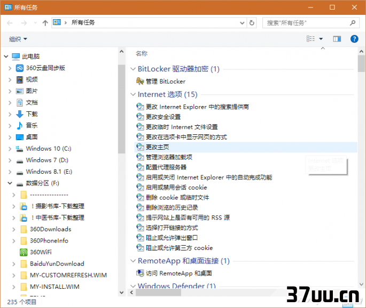Viewport: 366px width, 308px height.
Task: Open the BaiduYunDownload folder
Action: pyautogui.click(x=57, y=264)
